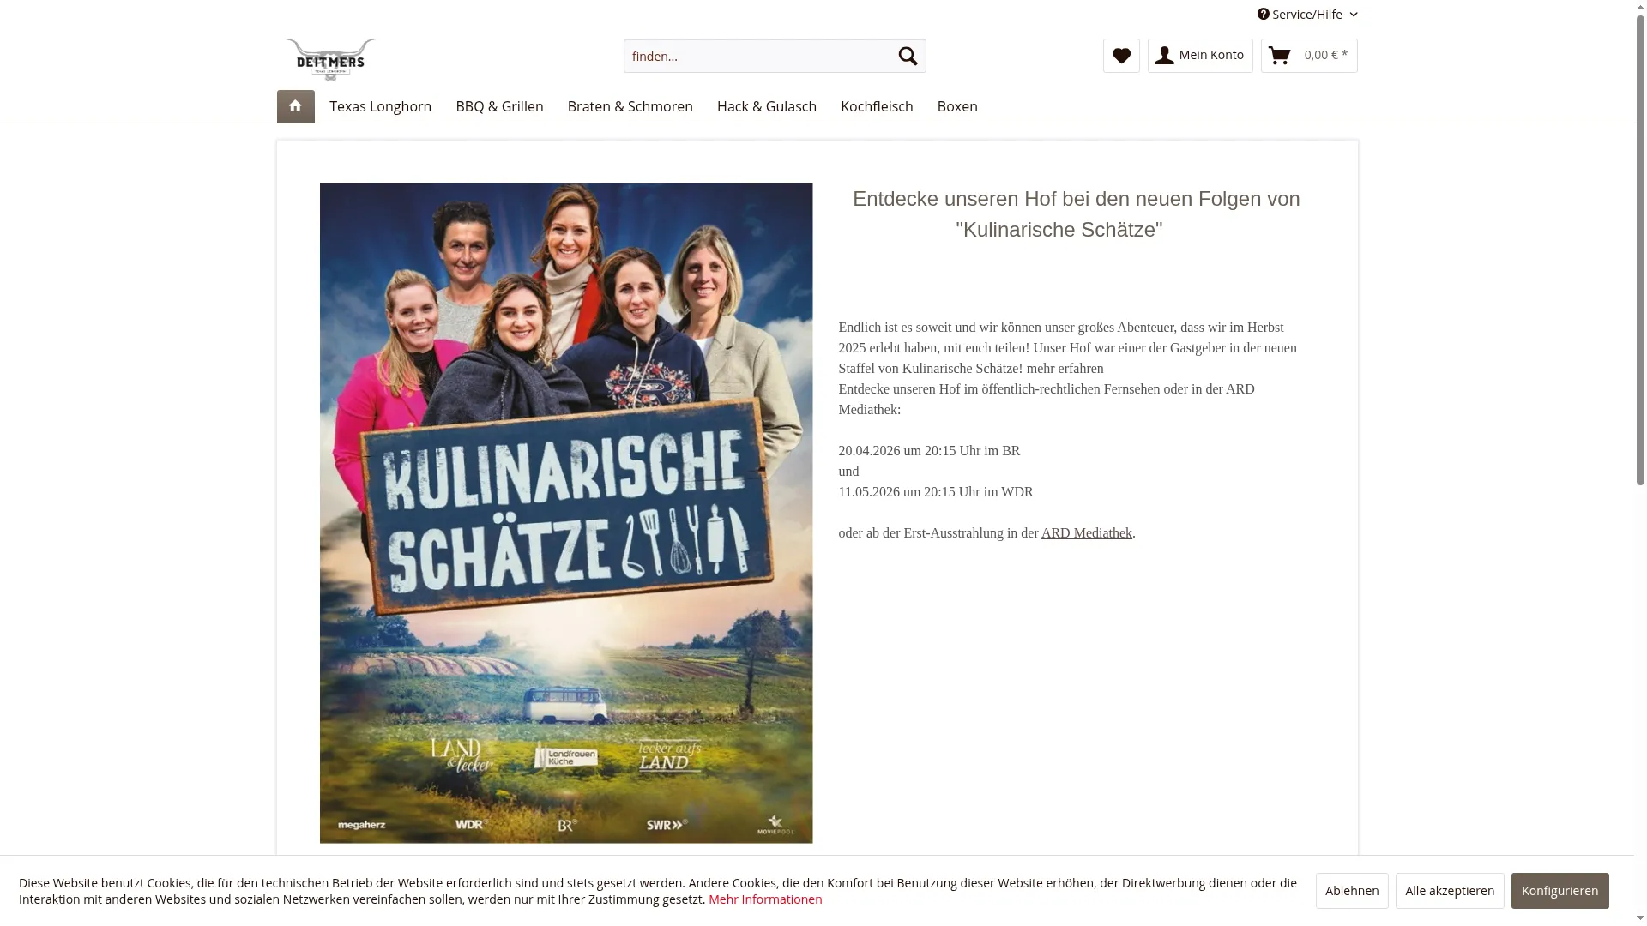The image size is (1647, 926).
Task: Open the wishlist heart icon
Action: point(1121,56)
